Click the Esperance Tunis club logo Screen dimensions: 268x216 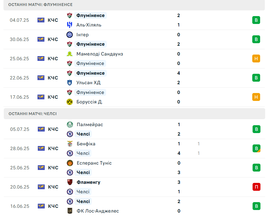click(70, 163)
